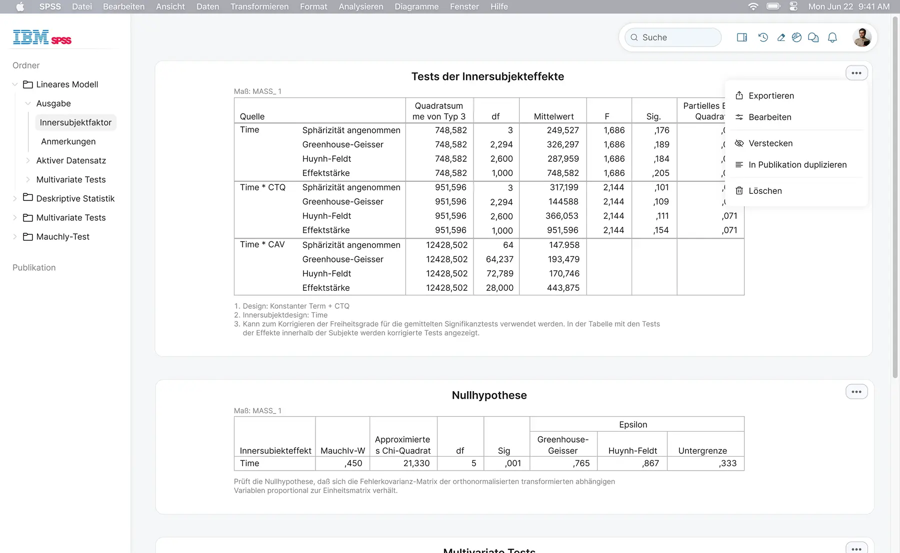Click the Chi-Quadrat value 21,330
900x553 pixels.
[416, 463]
